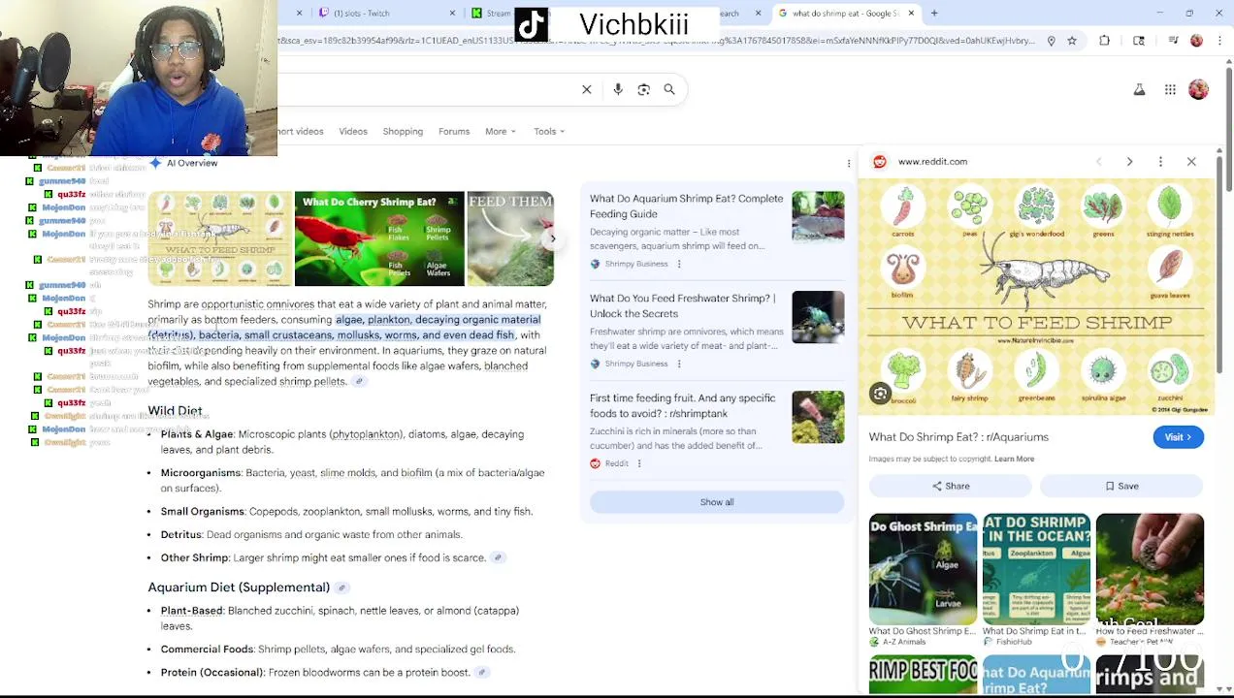Expand the Tools dropdown

(x=549, y=132)
